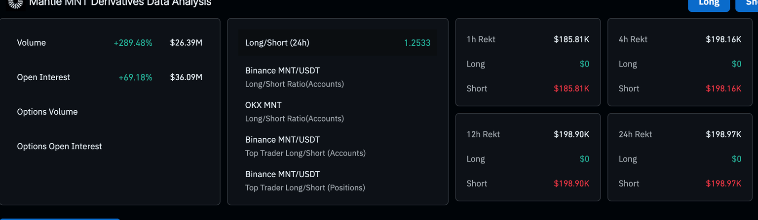Click the red $185.81K short liquidation value
Viewport: 758px width, 220px height.
tap(571, 89)
